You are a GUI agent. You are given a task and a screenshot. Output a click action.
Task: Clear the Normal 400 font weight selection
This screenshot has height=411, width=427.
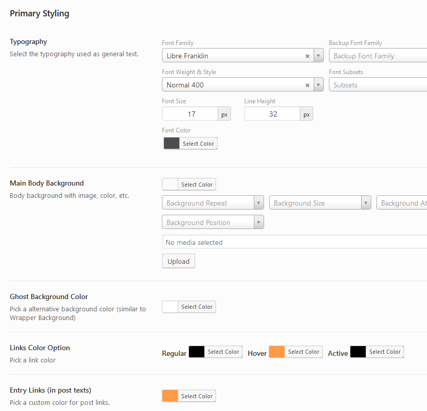tap(307, 85)
